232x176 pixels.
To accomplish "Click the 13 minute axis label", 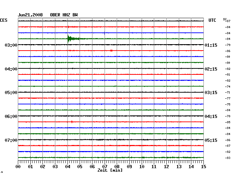I will click(179, 167).
